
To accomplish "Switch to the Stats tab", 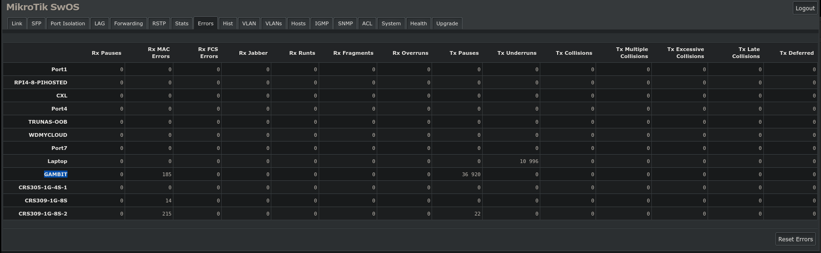I will [x=182, y=23].
